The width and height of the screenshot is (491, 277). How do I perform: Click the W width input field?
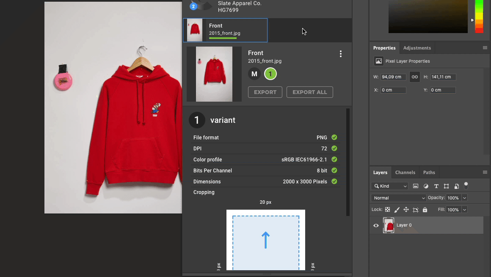393,77
